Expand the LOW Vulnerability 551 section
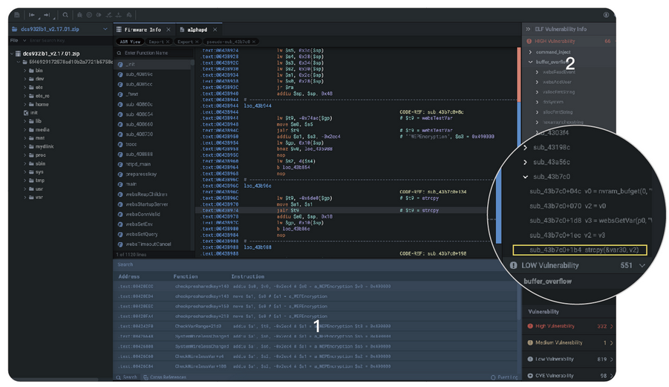Image resolution: width=669 pixels, height=387 pixels. point(642,265)
